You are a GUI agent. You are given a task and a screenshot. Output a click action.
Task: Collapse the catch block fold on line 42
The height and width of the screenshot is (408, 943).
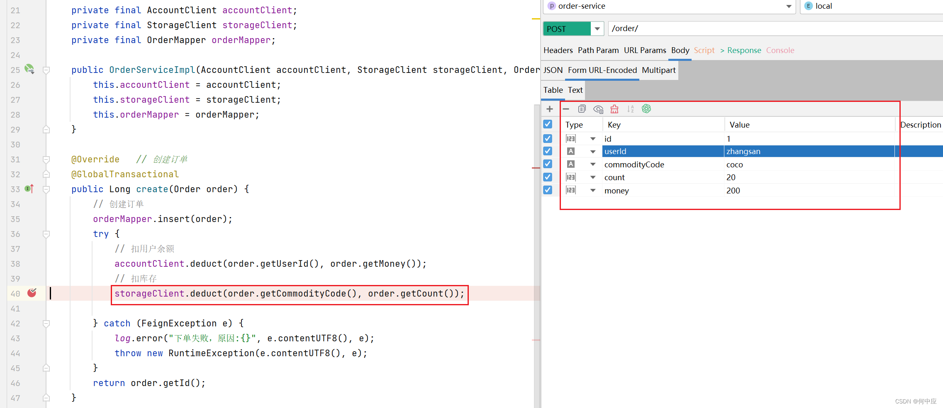46,324
